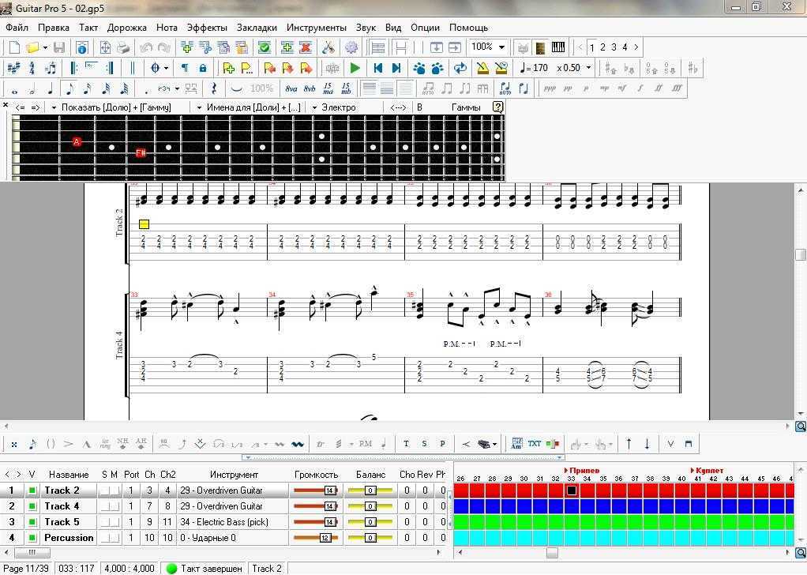807x575 pixels.
Task: Select the 8va octave icon
Action: (x=291, y=88)
